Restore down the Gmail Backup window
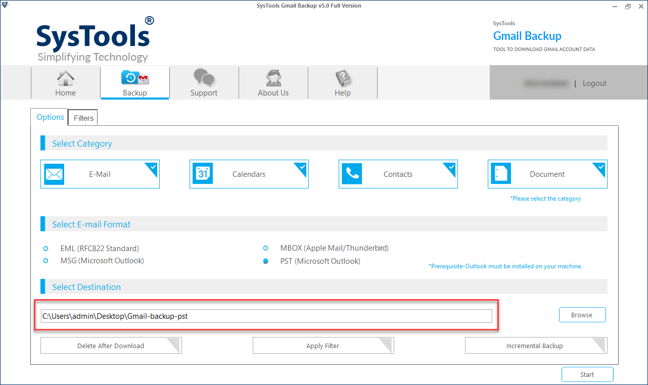The image size is (648, 385). pos(628,6)
